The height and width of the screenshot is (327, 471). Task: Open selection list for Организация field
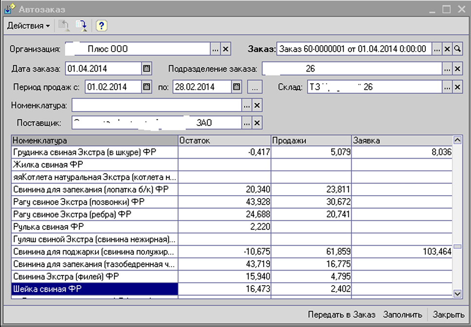point(215,49)
